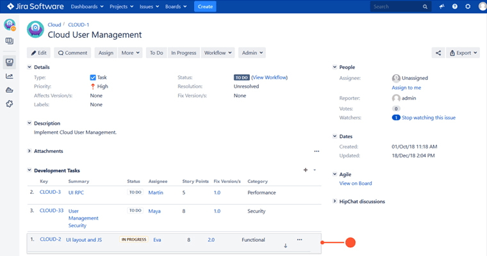
Task: Click fix version 2.0 link
Action: pos(211,239)
